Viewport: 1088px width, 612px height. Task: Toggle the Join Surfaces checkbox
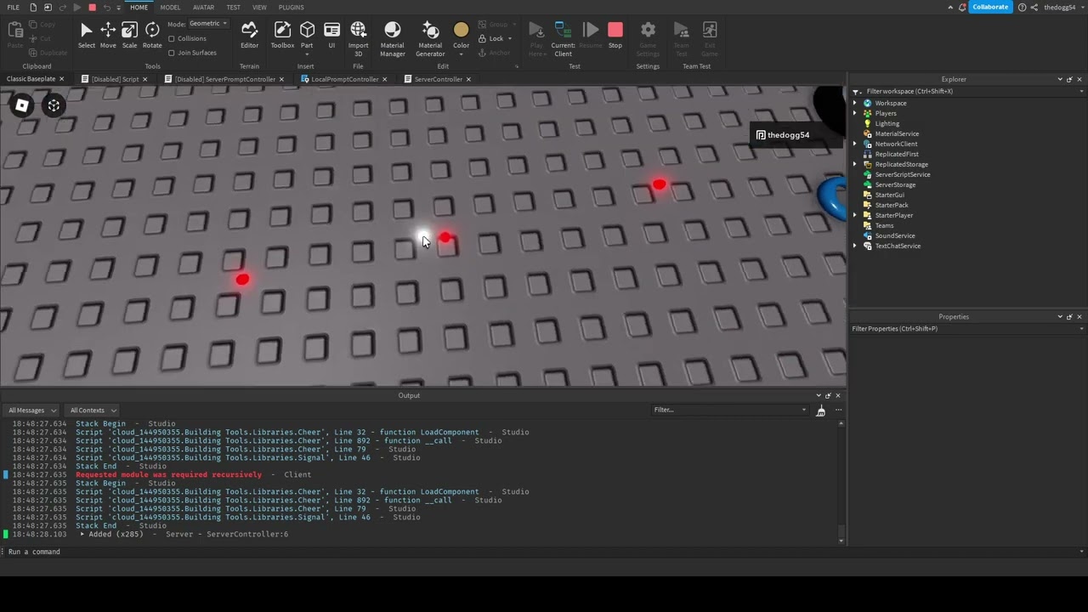click(172, 53)
